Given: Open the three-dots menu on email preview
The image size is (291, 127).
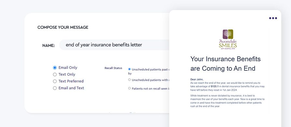Looking at the screenshot, I should pos(273,18).
